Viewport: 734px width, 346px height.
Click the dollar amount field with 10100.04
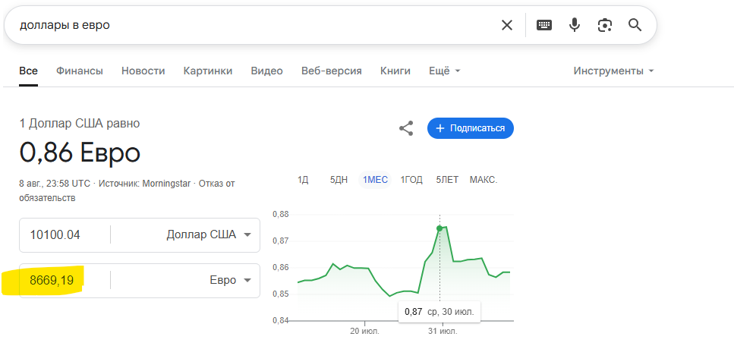tap(65, 234)
